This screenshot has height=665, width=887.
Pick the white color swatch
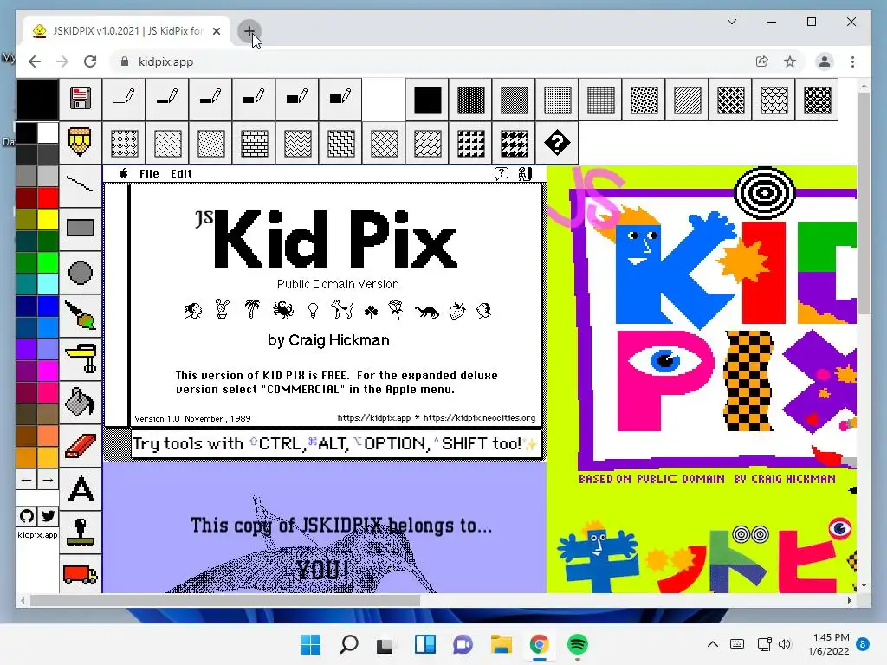[49, 132]
